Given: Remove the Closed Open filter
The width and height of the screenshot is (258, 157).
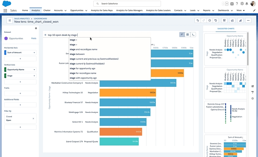Looking at the screenshot, I should tap(33, 119).
